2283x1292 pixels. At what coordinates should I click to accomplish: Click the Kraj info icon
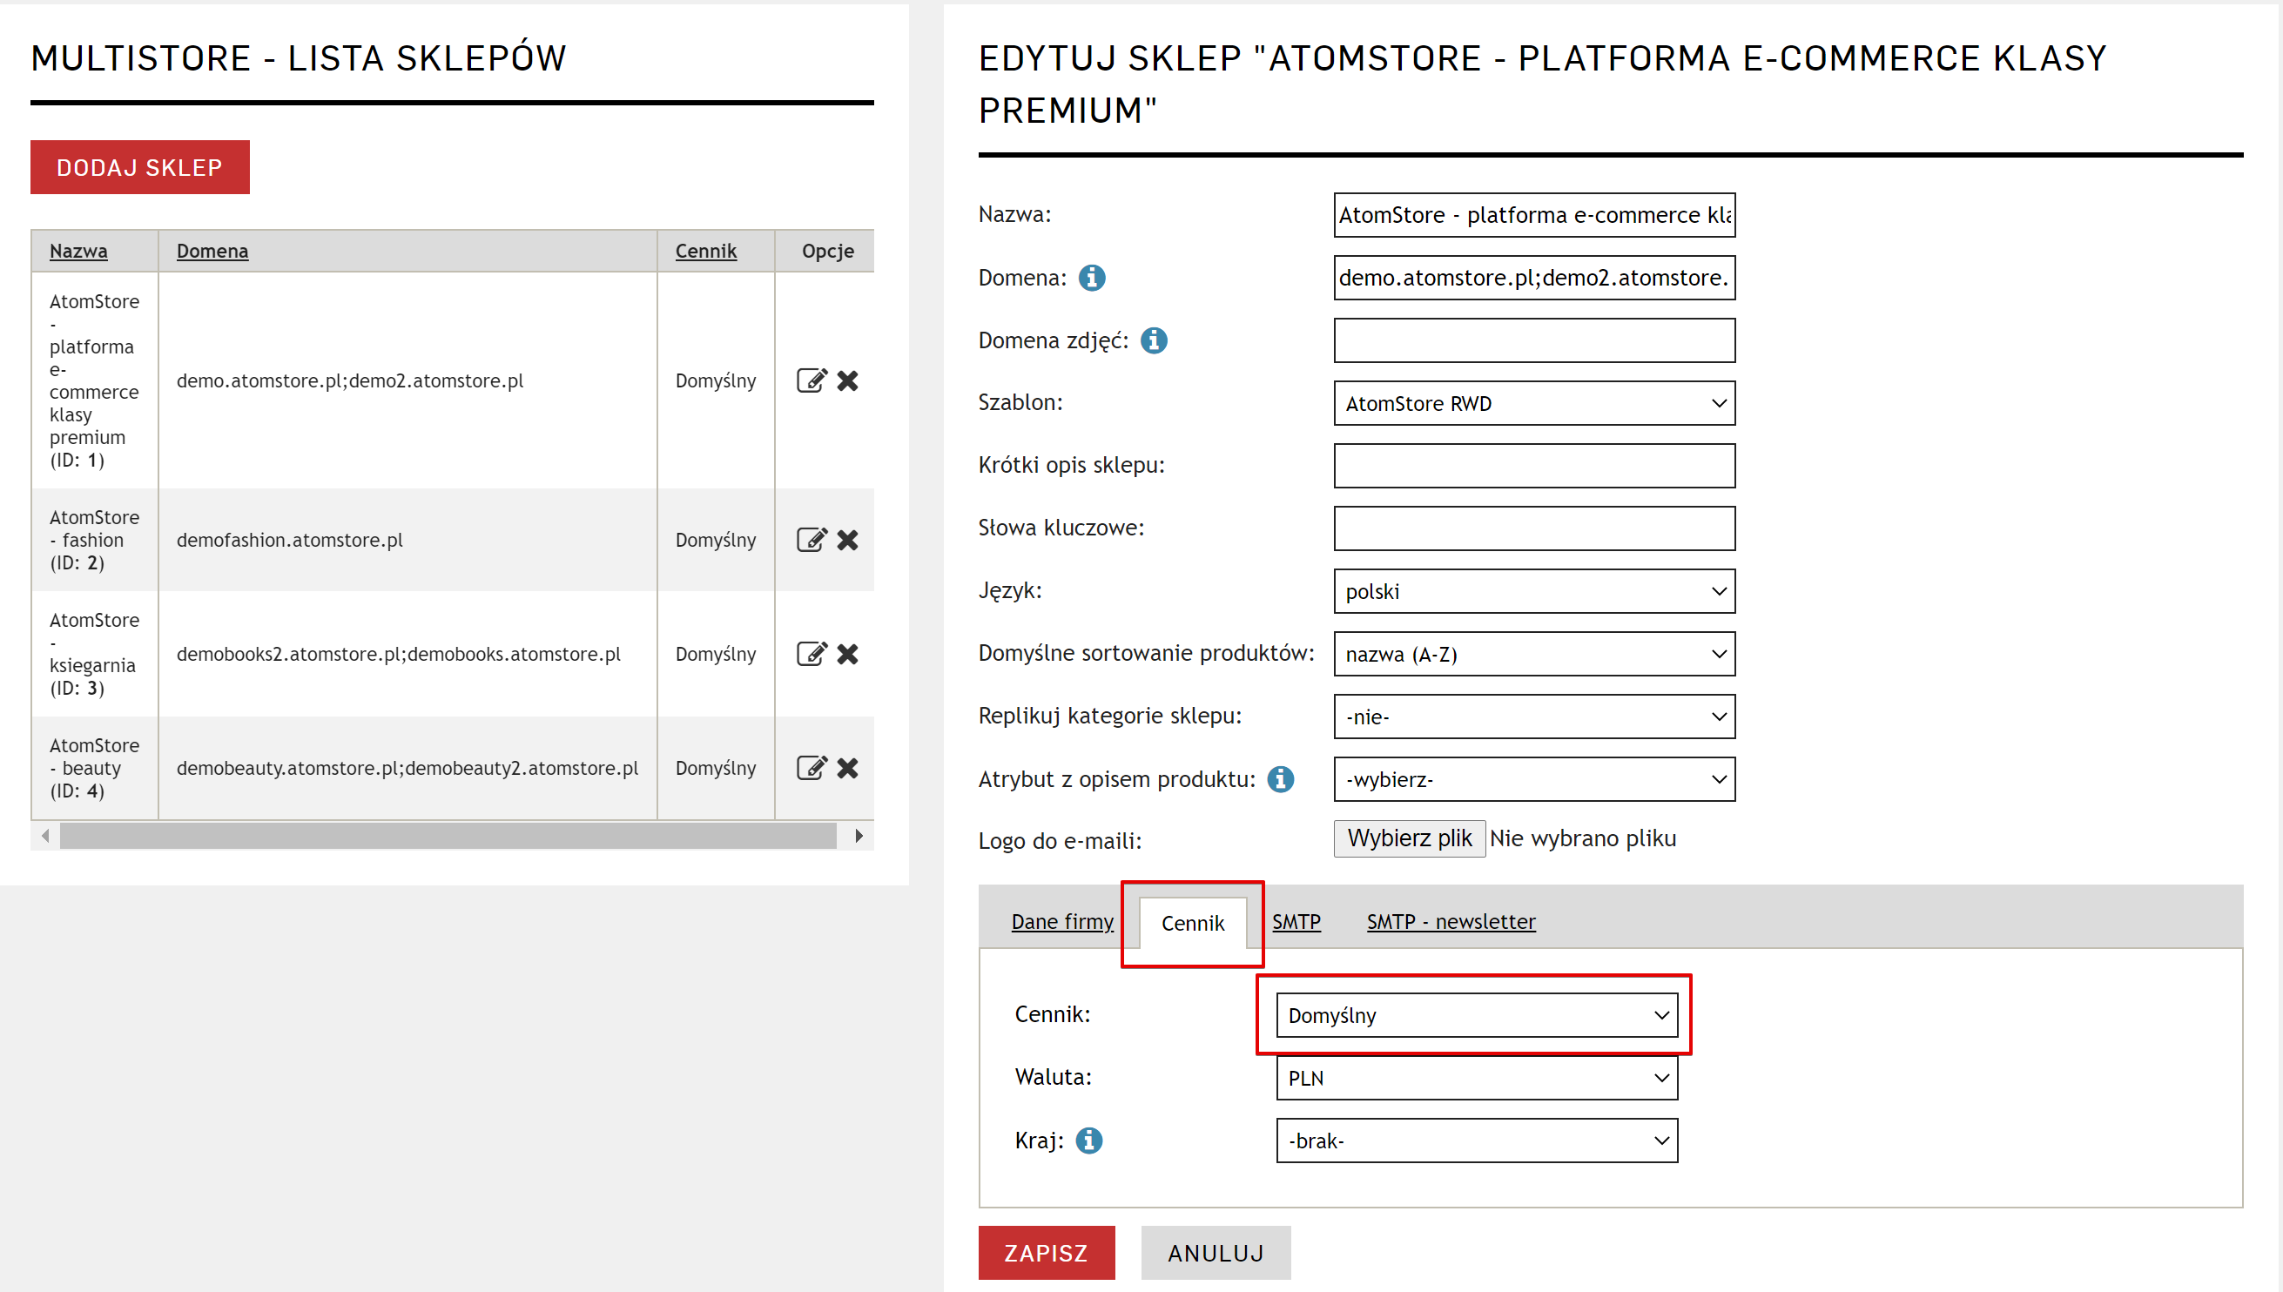point(1088,1141)
